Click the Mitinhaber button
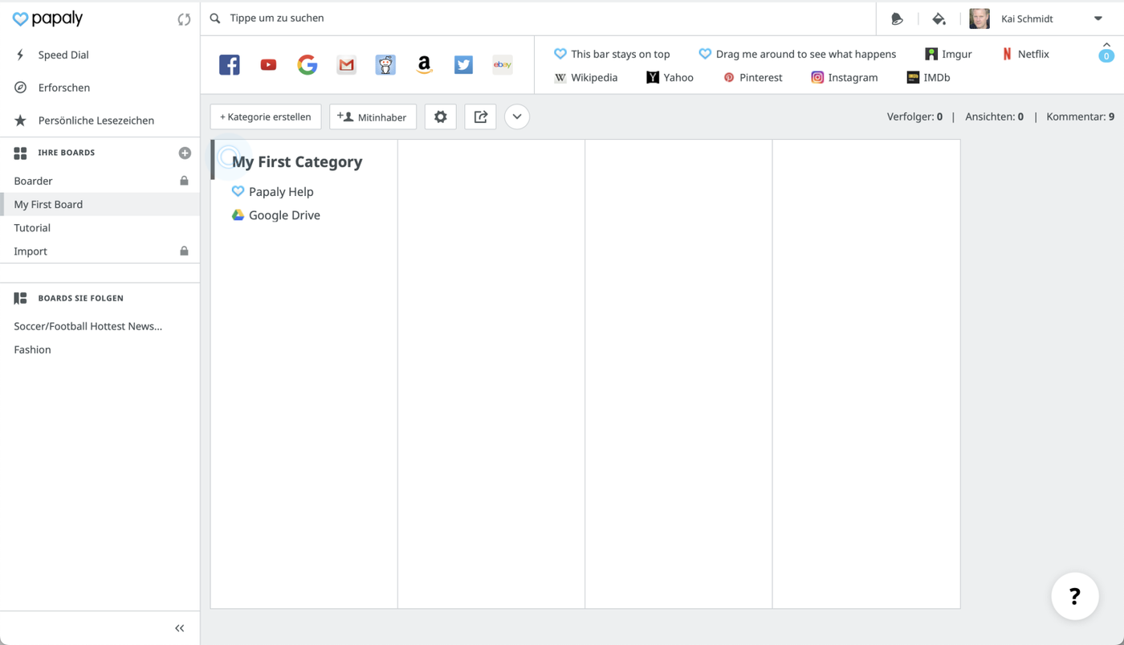The height and width of the screenshot is (645, 1124). click(373, 117)
